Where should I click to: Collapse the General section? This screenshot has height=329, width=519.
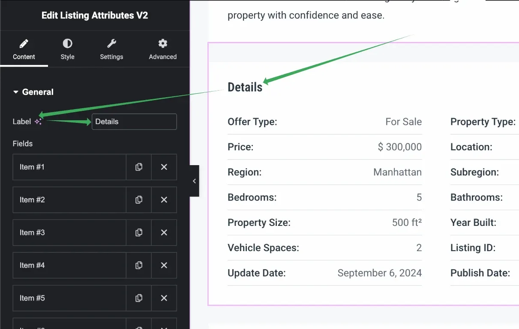(x=33, y=92)
